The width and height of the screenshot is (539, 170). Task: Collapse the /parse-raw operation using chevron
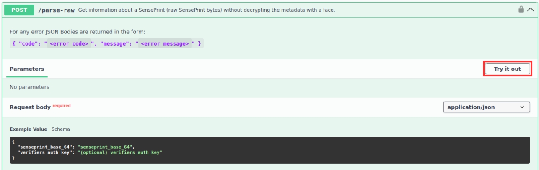(x=530, y=9)
